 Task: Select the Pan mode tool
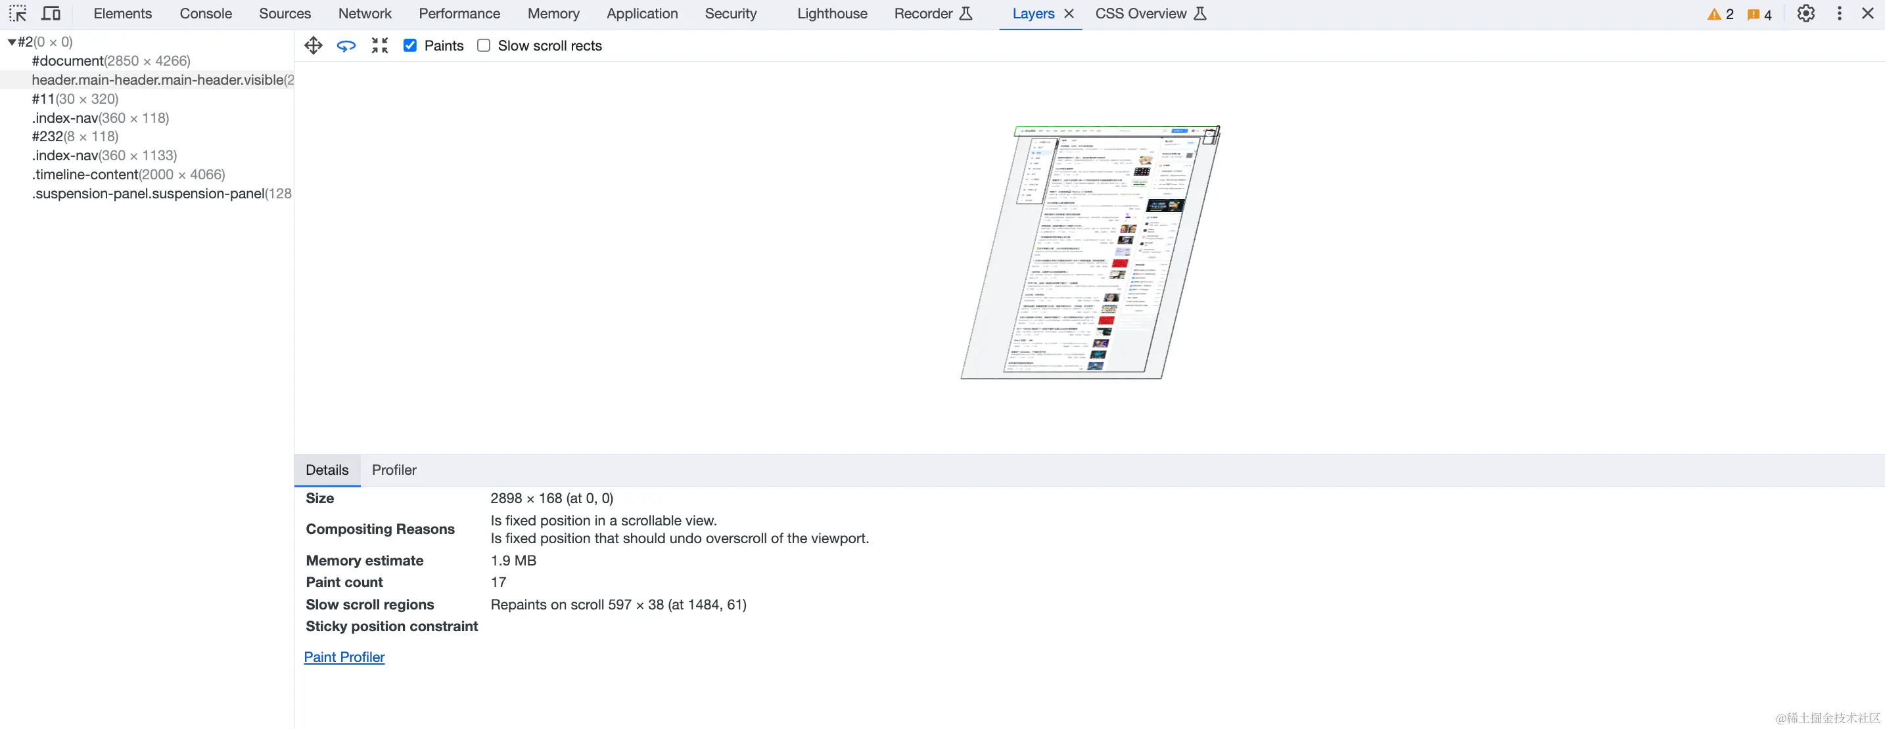click(314, 45)
